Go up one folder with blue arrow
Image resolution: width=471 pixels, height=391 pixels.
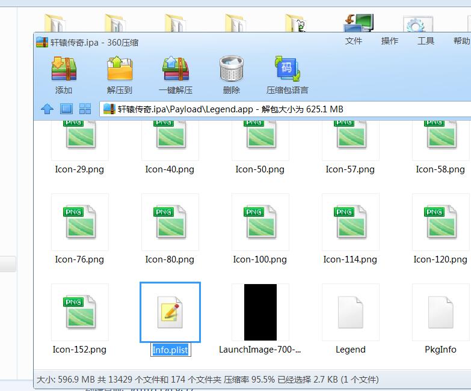[x=48, y=109]
